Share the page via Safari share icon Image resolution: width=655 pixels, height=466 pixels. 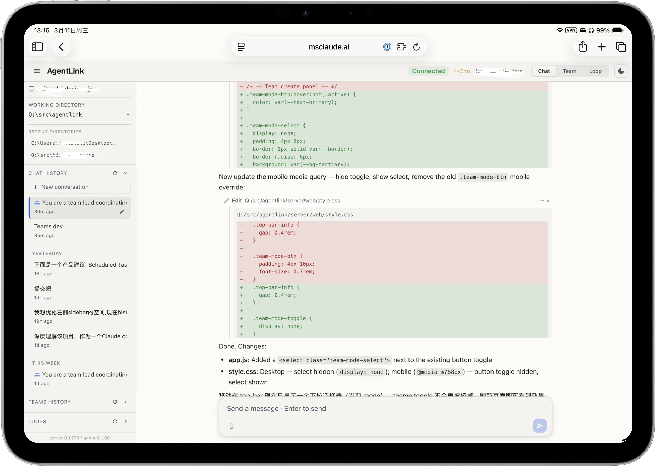(582, 47)
